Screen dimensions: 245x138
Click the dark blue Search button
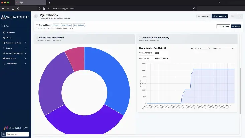tap(236, 26)
